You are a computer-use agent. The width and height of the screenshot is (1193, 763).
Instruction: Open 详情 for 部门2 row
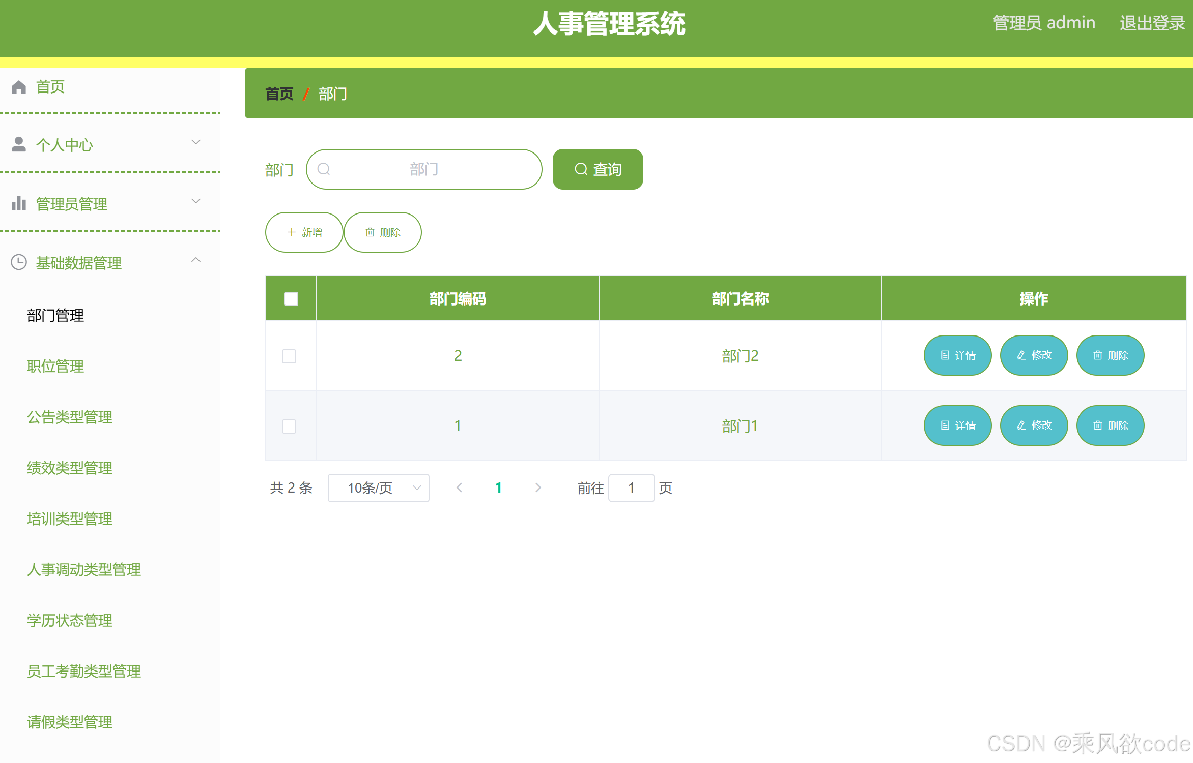(x=957, y=355)
